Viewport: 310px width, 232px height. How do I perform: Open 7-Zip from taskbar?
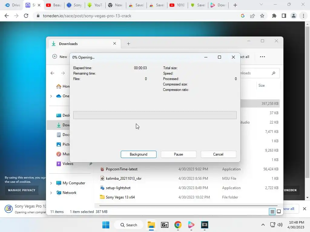point(164,225)
